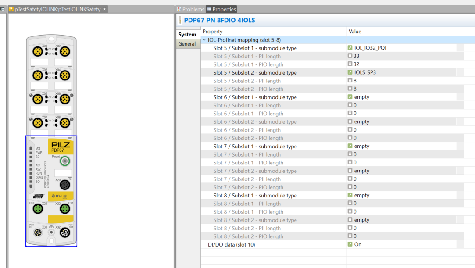Click edit icon for Slot 5 Subslot 2 submodule type
This screenshot has width=475, height=268.
tap(350, 72)
